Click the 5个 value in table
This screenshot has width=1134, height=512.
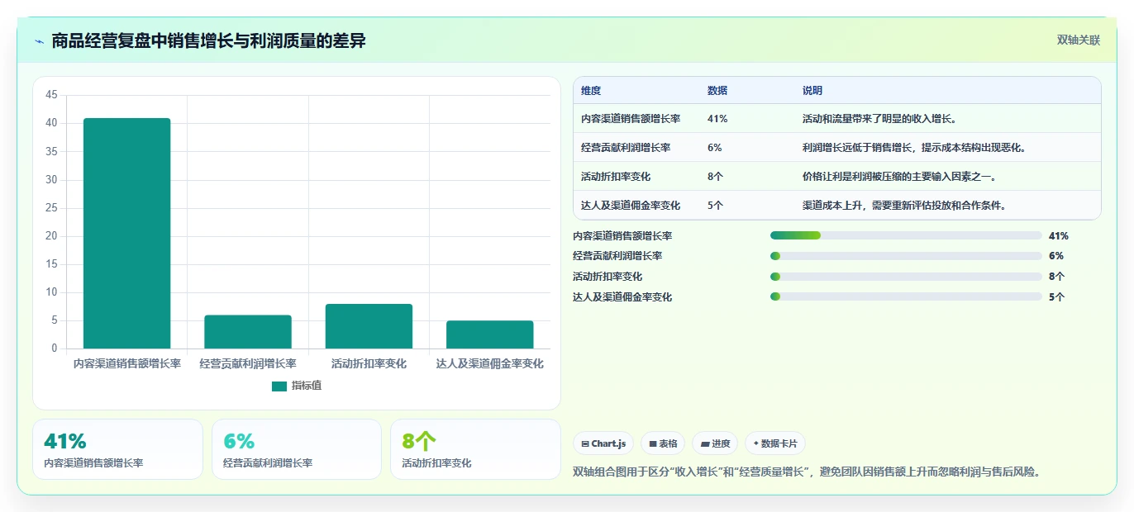point(716,206)
